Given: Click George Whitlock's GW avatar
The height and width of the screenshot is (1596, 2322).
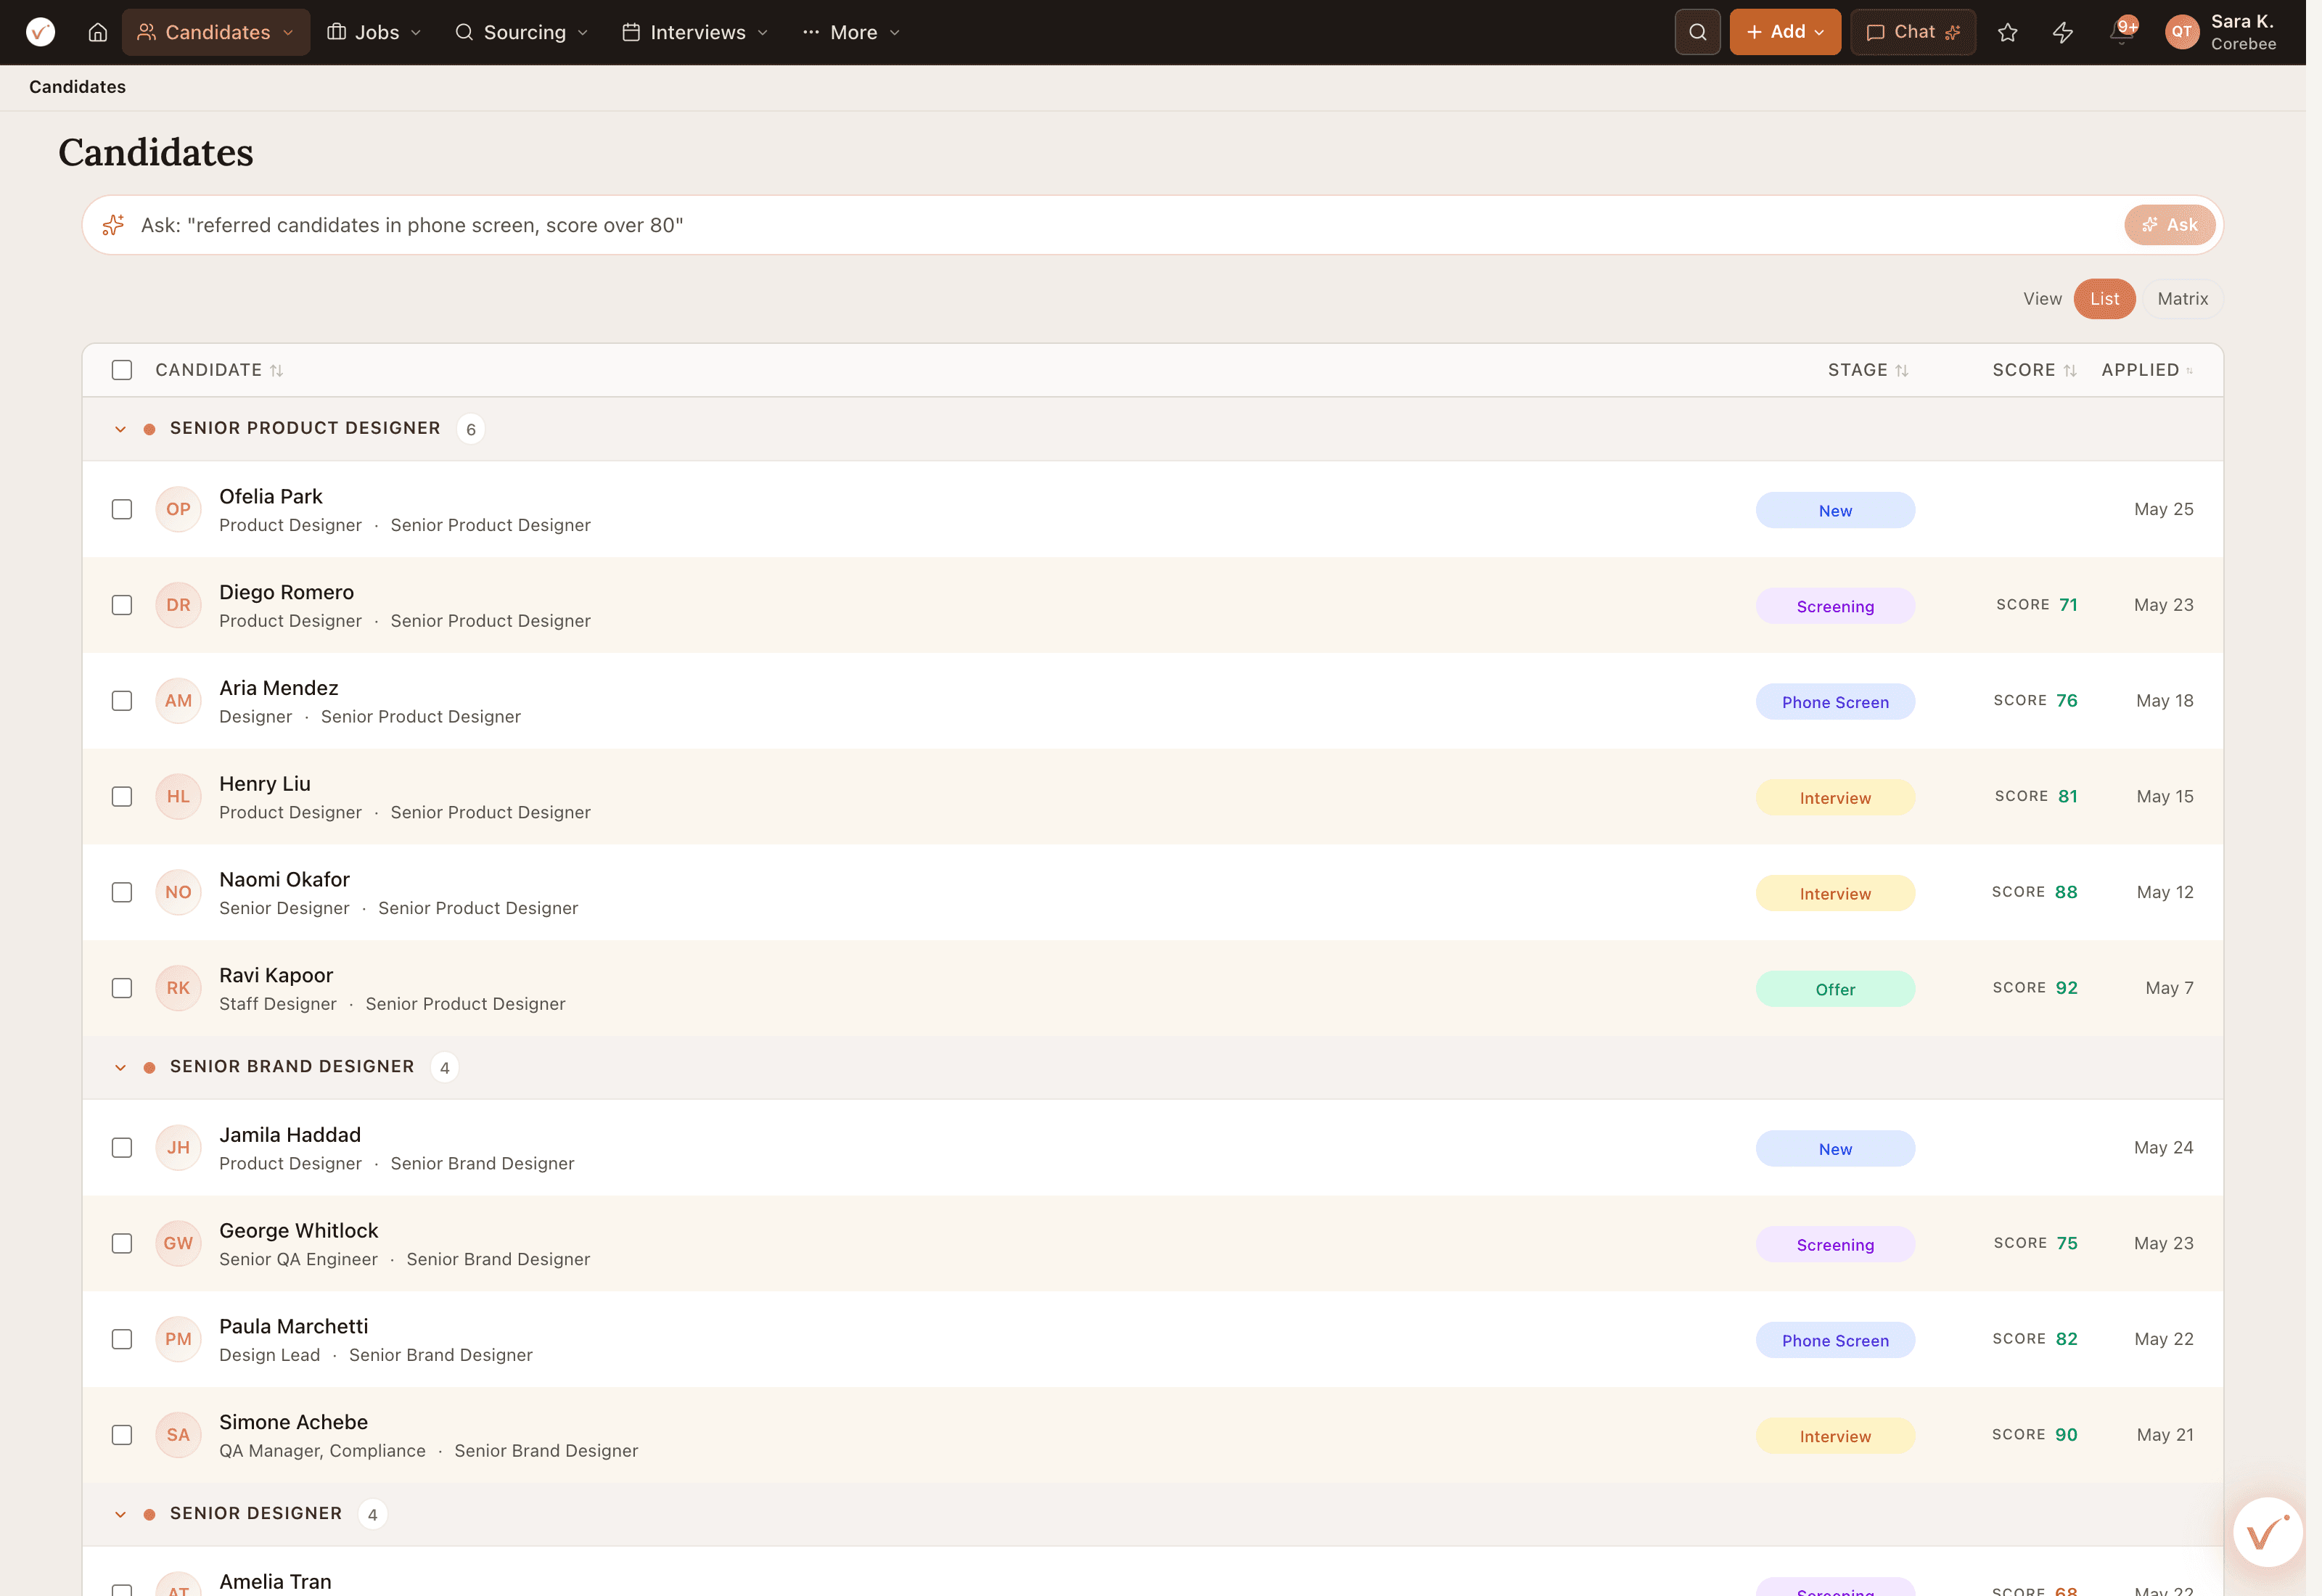Looking at the screenshot, I should click(178, 1243).
